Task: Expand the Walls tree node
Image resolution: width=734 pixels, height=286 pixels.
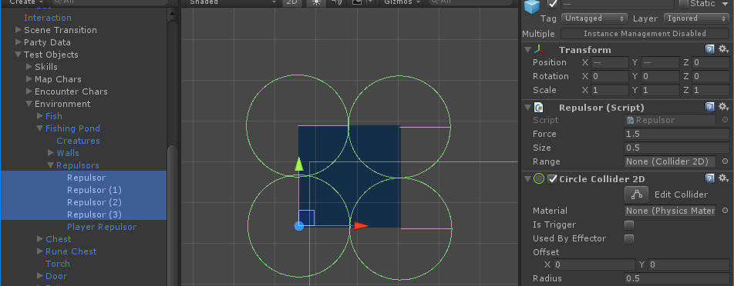Action: 51,152
